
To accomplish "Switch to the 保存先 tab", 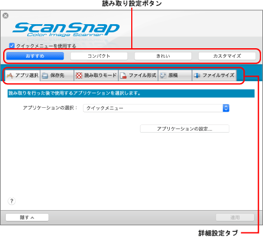I will [x=57, y=76].
